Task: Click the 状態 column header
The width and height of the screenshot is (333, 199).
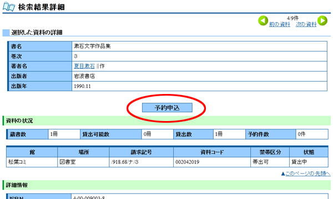Action: 309,152
